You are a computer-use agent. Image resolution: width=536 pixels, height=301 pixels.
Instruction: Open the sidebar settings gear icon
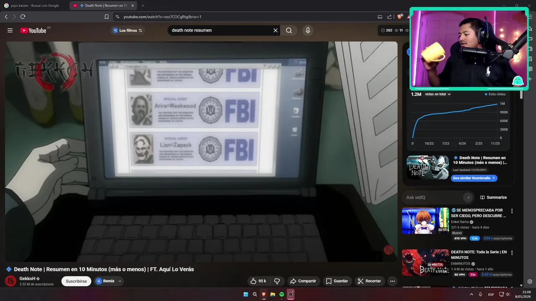(530, 281)
